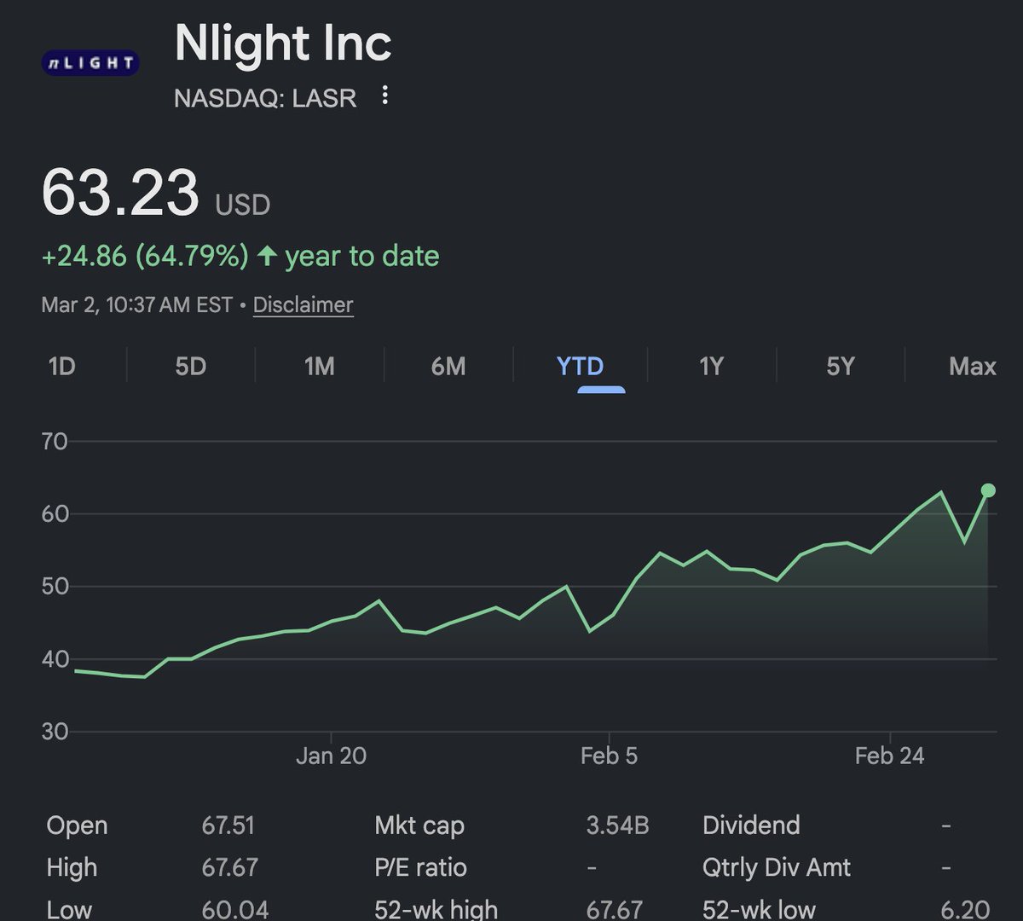The height and width of the screenshot is (921, 1023).
Task: Open the Disclaimer link
Action: (303, 304)
